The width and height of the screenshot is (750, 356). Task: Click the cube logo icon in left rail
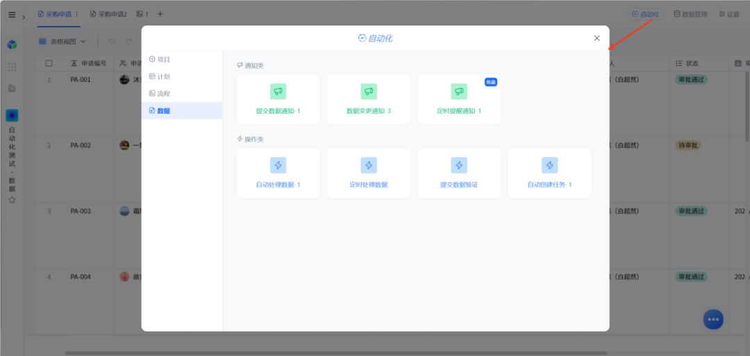pyautogui.click(x=12, y=44)
